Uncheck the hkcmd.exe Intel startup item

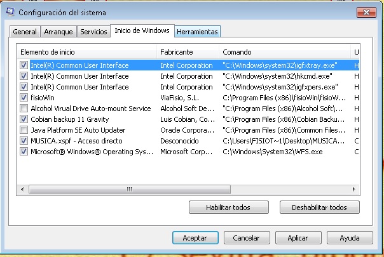(x=24, y=76)
